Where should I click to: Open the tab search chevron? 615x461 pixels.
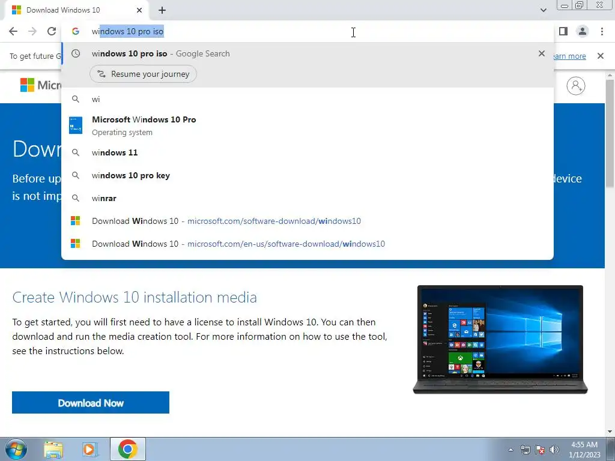pos(543,10)
